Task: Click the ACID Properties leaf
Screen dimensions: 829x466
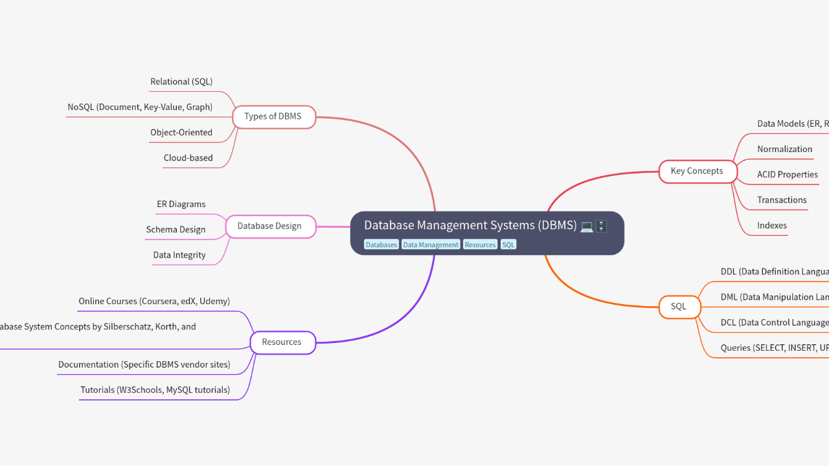Action: [788, 174]
